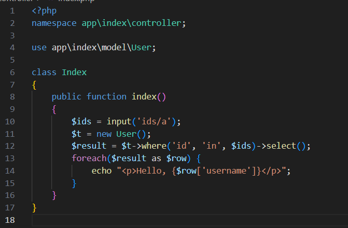348x228 pixels.
Task: Click the index method name
Action: (144, 97)
